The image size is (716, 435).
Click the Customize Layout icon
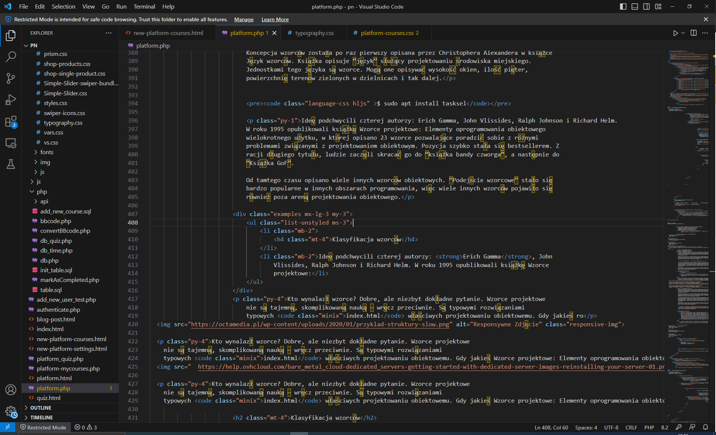(x=658, y=7)
